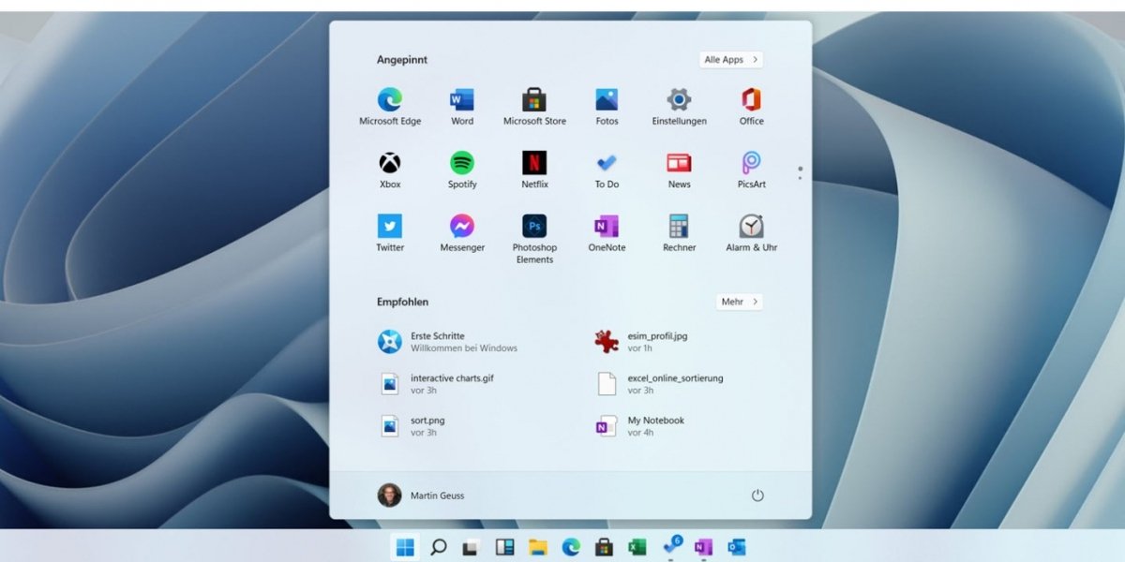1125x562 pixels.
Task: Open power options with the power button
Action: click(757, 495)
